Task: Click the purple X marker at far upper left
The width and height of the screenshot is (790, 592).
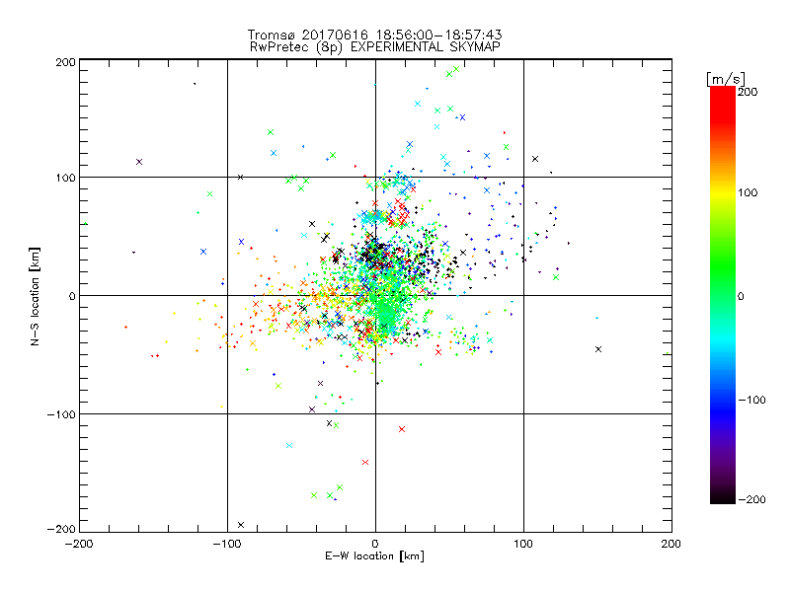Action: point(139,162)
